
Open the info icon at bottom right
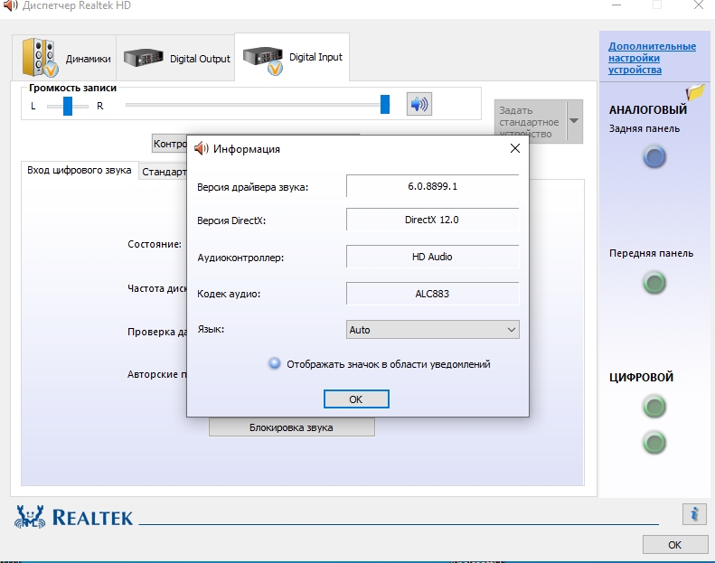pyautogui.click(x=694, y=514)
